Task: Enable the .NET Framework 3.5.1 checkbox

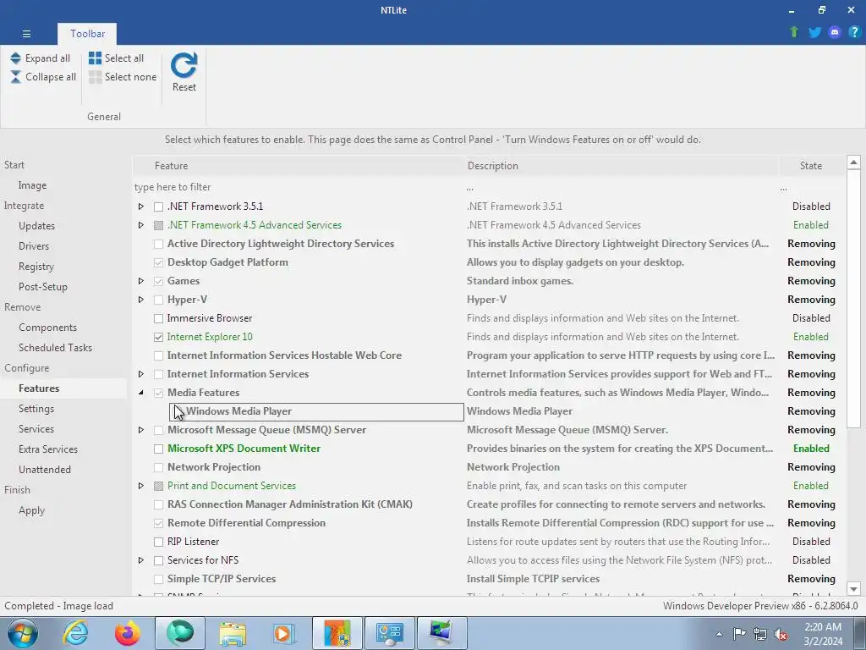Action: (158, 207)
